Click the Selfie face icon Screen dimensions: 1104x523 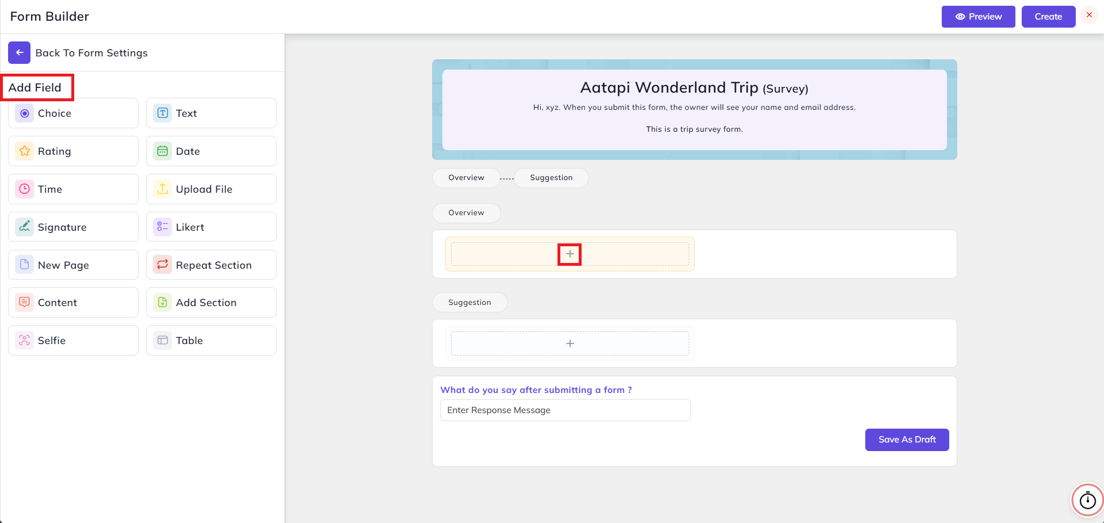(x=24, y=341)
